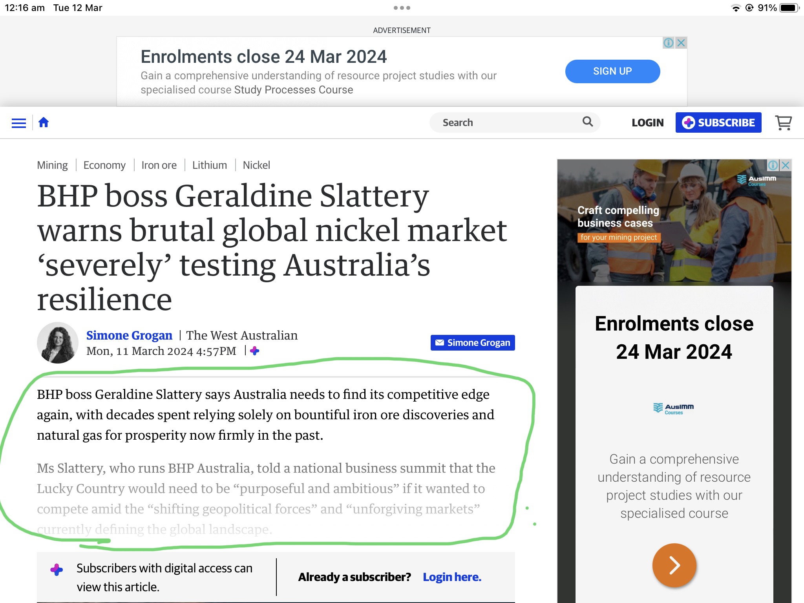Tap the orange arrow button in sidebar ad
The image size is (804, 603).
coord(674,565)
